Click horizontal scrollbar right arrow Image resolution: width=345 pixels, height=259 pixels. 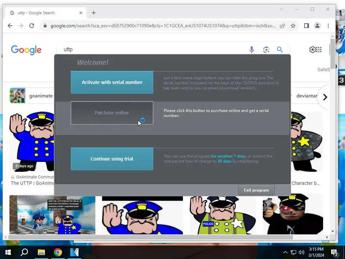point(327,237)
